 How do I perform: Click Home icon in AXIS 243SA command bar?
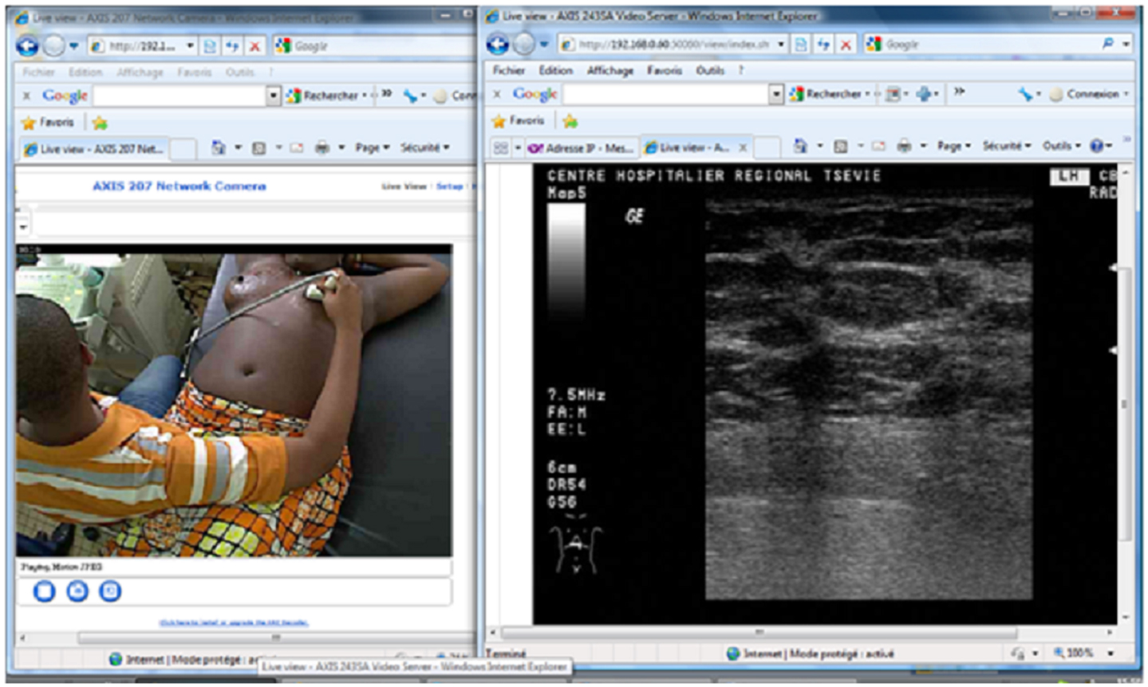click(800, 146)
